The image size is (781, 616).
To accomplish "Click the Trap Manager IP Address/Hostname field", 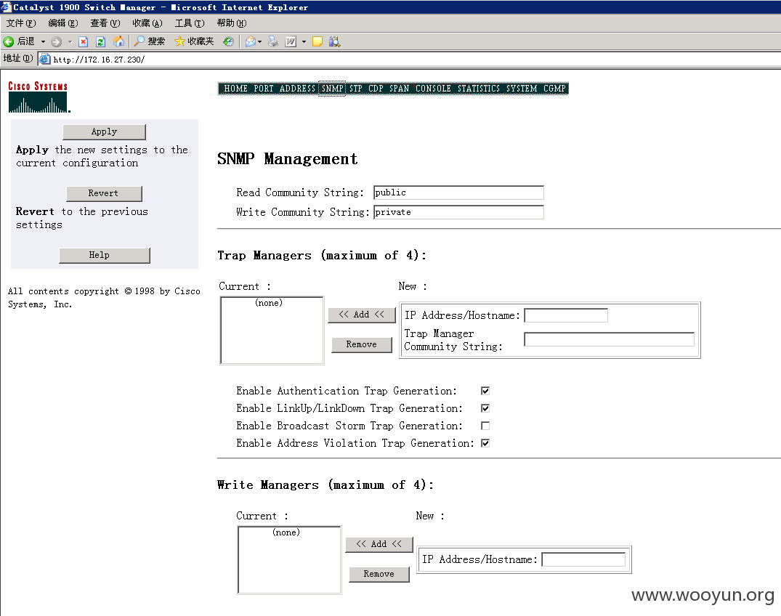I will click(x=566, y=315).
